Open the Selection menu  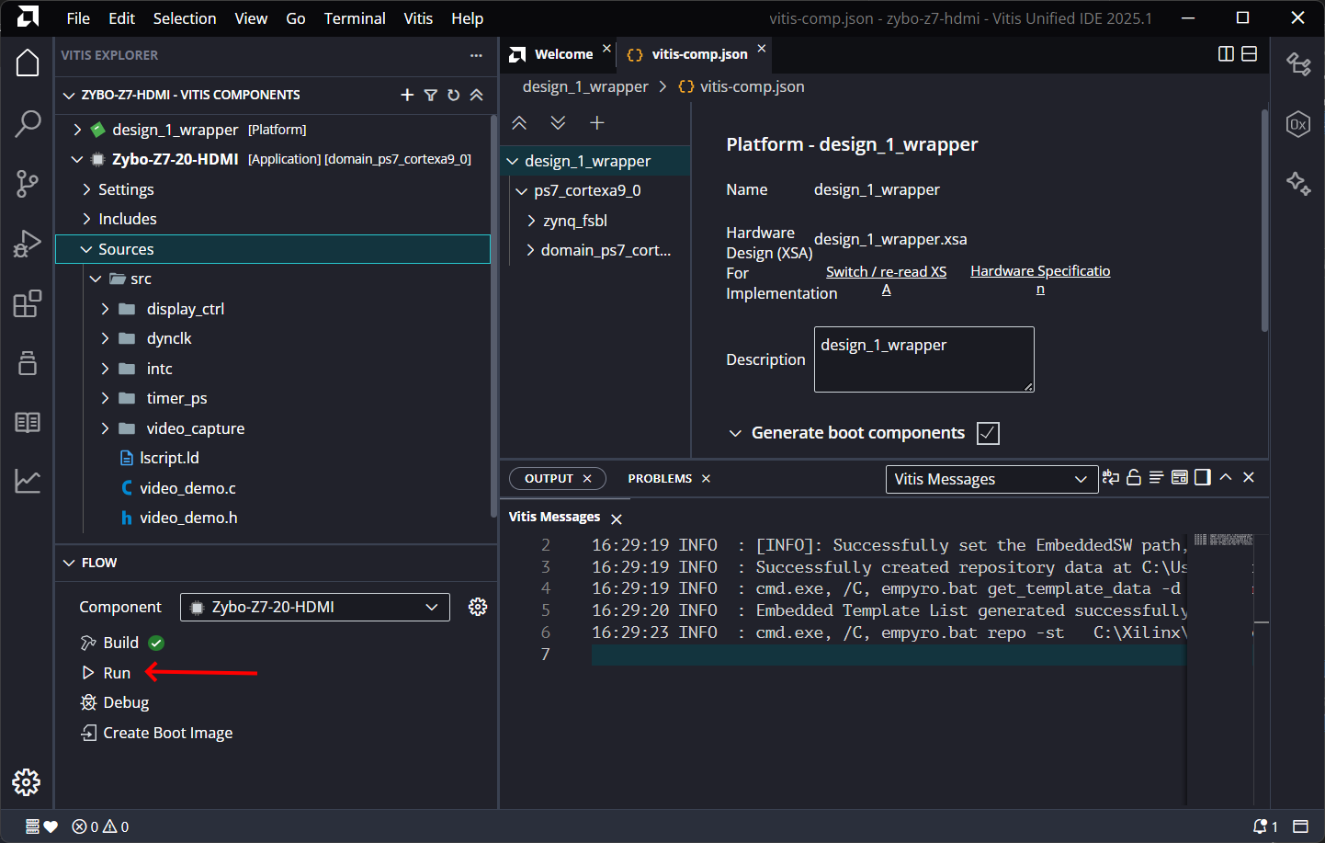click(185, 18)
